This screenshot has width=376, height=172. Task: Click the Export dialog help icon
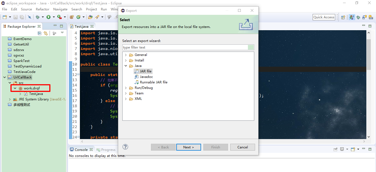[125, 147]
